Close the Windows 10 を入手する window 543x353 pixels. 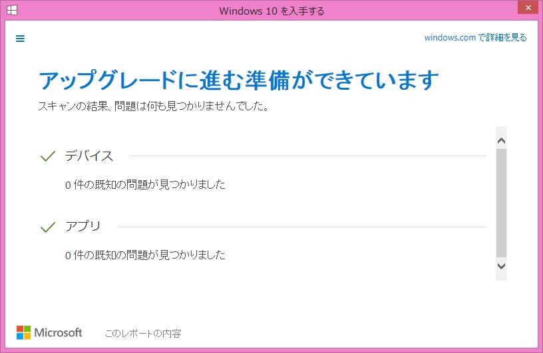tap(528, 7)
